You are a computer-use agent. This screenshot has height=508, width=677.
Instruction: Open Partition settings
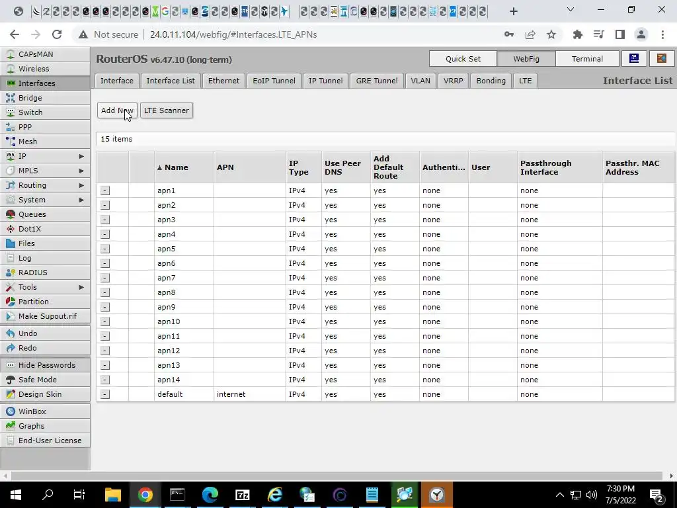(45, 302)
